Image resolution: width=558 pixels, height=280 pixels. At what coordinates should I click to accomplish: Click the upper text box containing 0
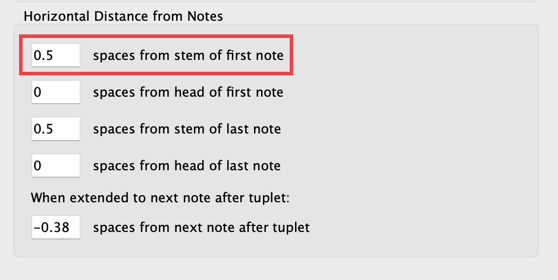click(x=55, y=93)
